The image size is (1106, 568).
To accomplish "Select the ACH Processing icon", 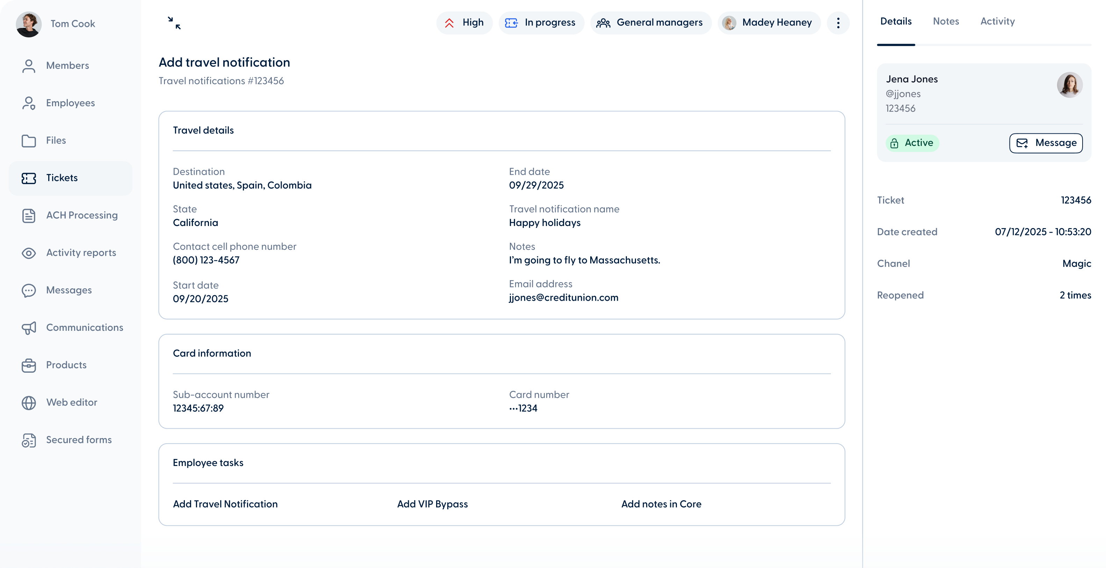I will click(x=28, y=216).
